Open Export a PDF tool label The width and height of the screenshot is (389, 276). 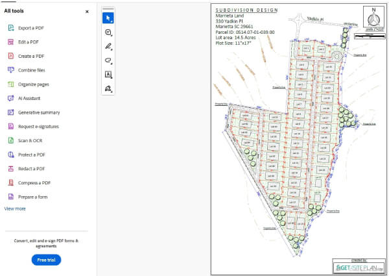pyautogui.click(x=31, y=28)
